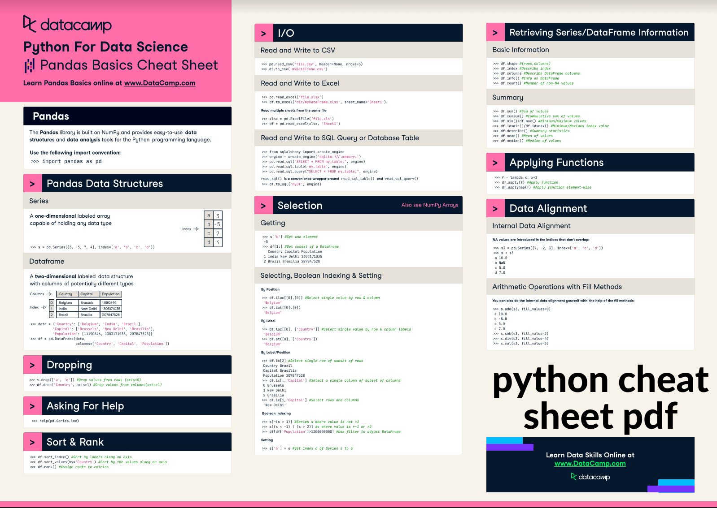Click the Summary subsection heading
This screenshot has width=717, height=508.
[x=507, y=98]
